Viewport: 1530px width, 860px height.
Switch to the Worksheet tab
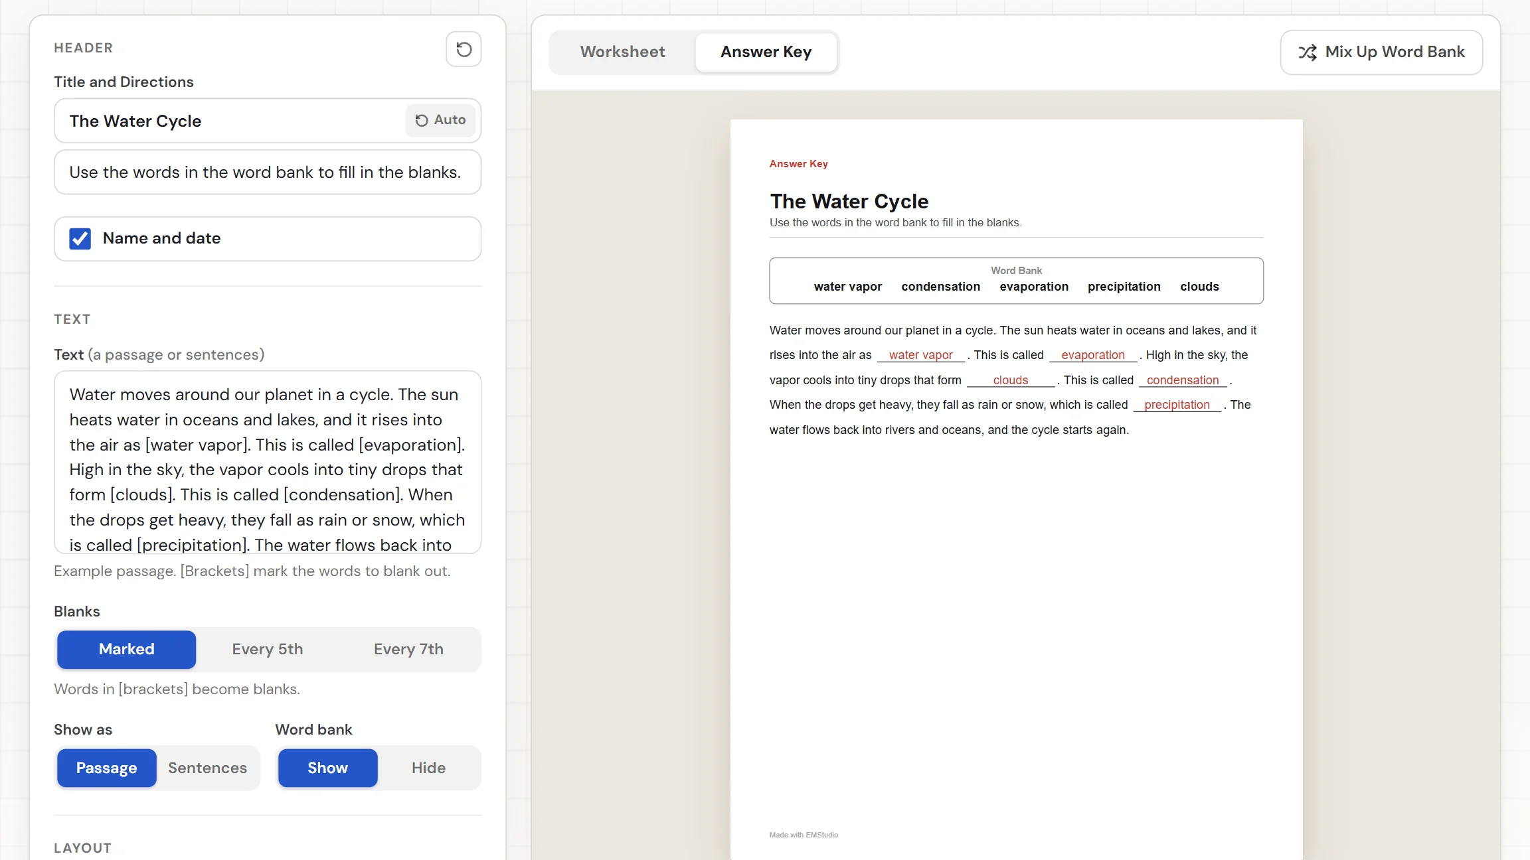coord(622,52)
